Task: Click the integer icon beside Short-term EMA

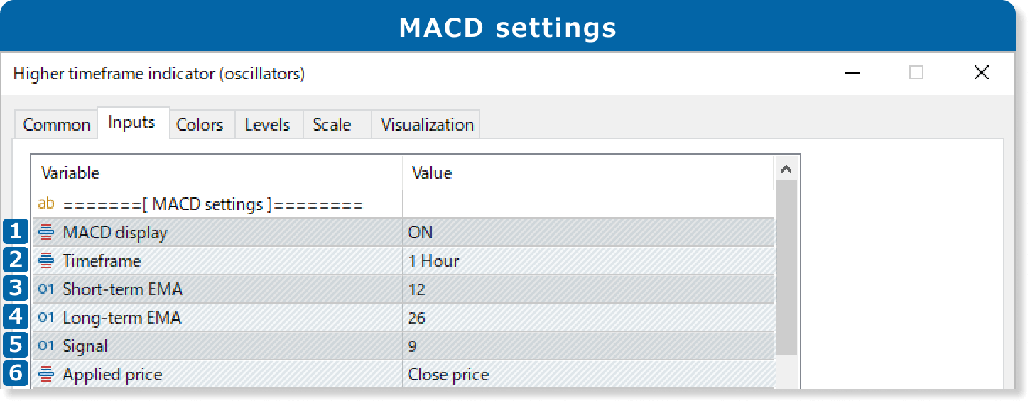Action: 46,289
